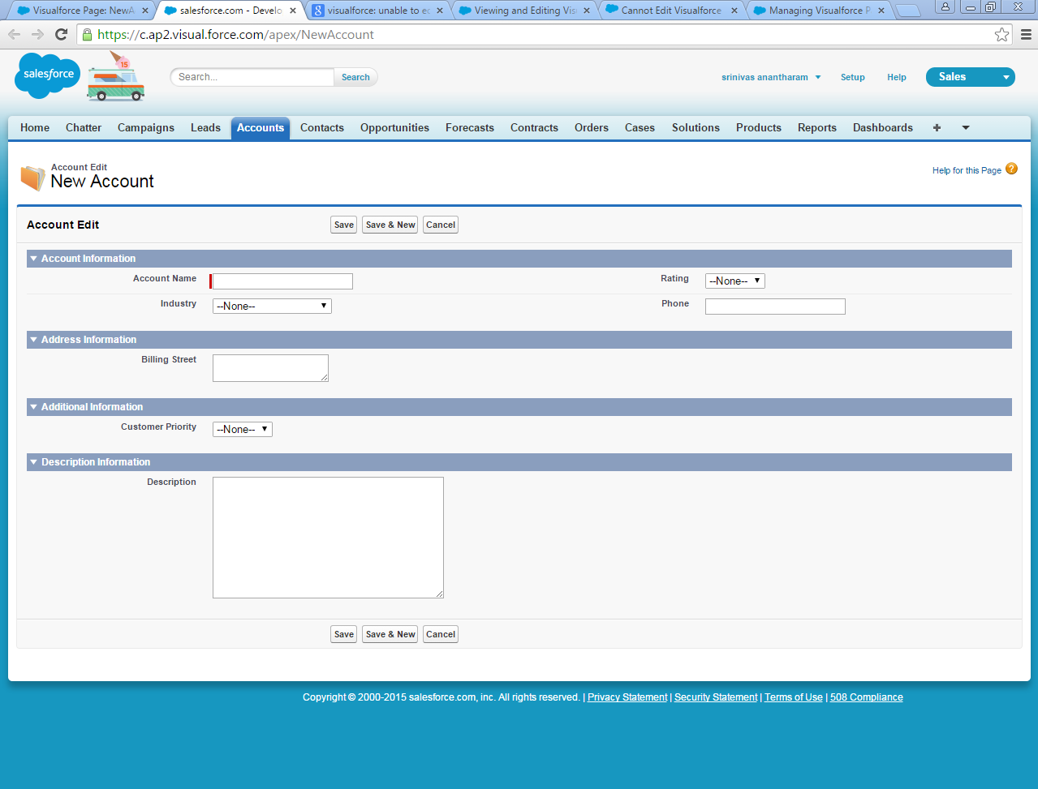Close the Cannot Edit Visualforce browser tab
This screenshot has width=1038, height=789.
tap(734, 11)
